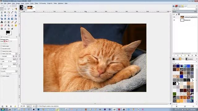Screen dimensions: 198x111
Task: Open the Colors menu
Action: 27,3
